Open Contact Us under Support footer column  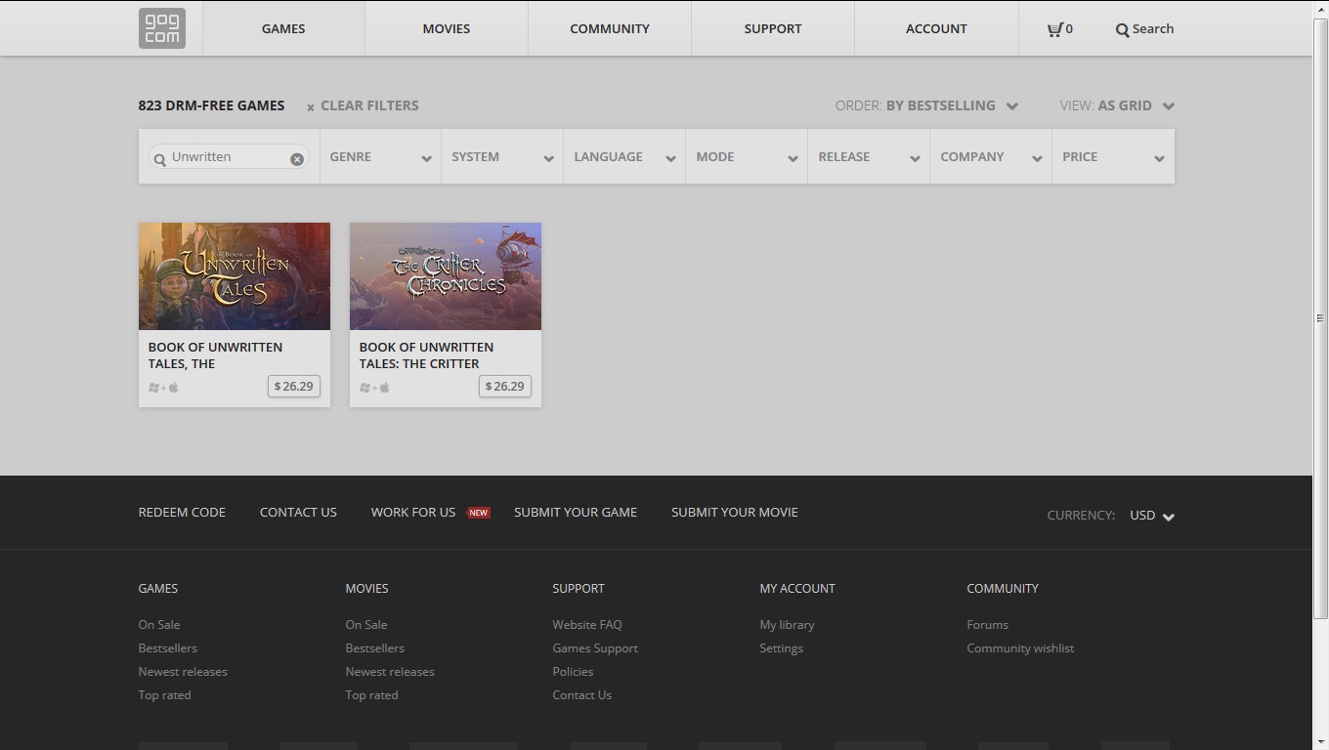pos(582,695)
